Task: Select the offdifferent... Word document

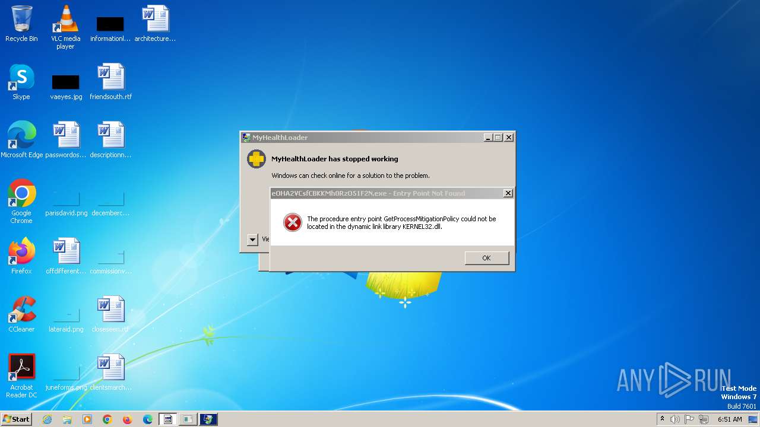Action: pos(66,257)
